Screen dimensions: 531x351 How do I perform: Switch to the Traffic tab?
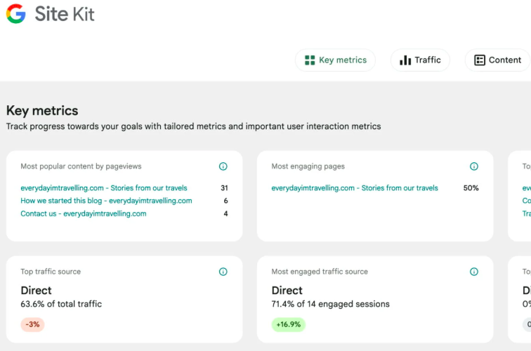pyautogui.click(x=421, y=60)
